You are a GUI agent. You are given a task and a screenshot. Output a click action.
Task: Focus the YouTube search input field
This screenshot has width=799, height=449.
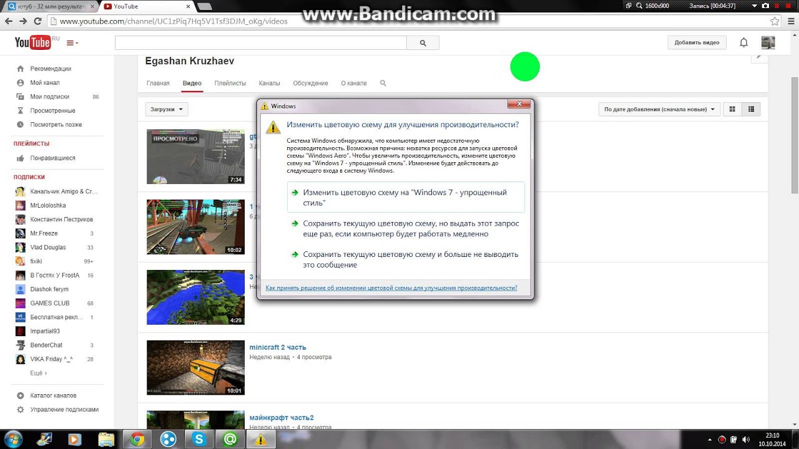pos(261,43)
